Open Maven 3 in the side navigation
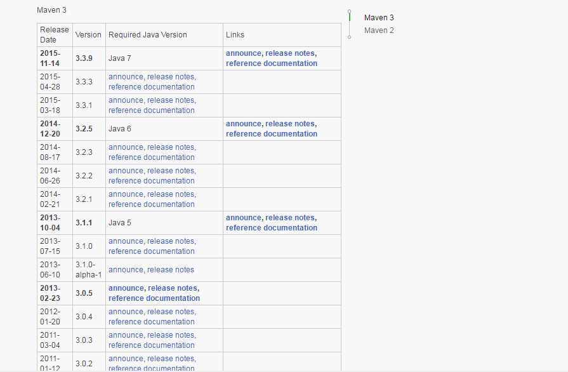 click(379, 17)
